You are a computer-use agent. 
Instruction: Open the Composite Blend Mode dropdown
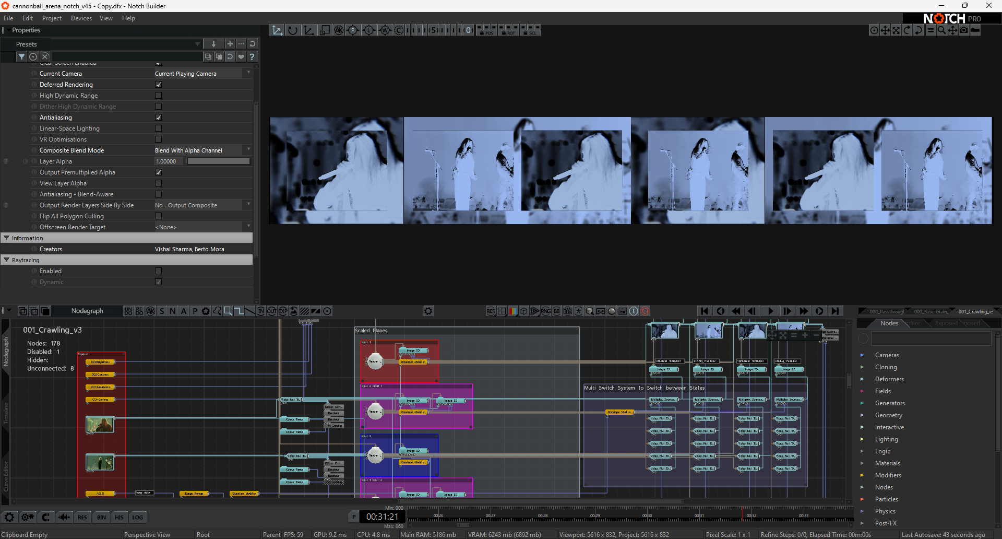202,150
